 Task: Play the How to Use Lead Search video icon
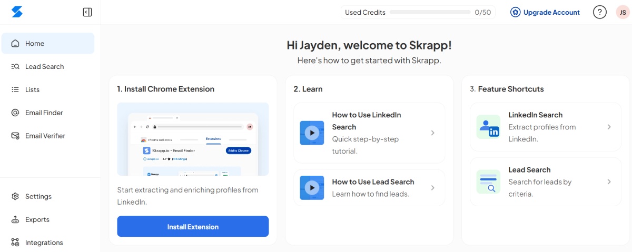click(312, 188)
